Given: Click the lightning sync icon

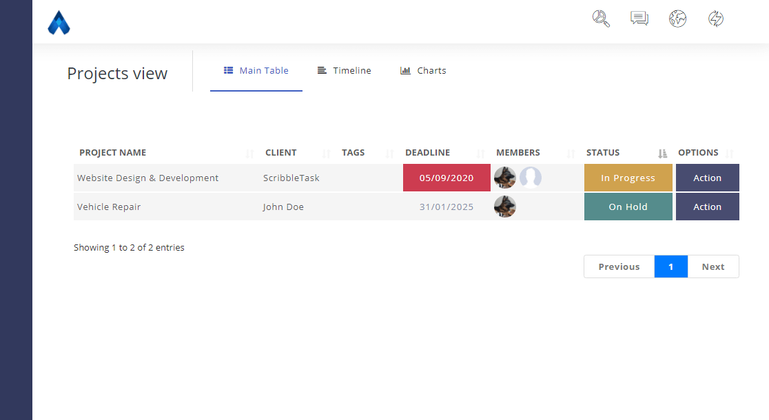Looking at the screenshot, I should 715,19.
